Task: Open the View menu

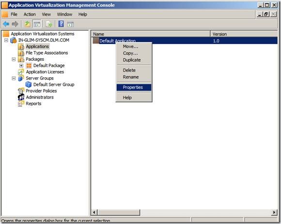Action: point(46,14)
